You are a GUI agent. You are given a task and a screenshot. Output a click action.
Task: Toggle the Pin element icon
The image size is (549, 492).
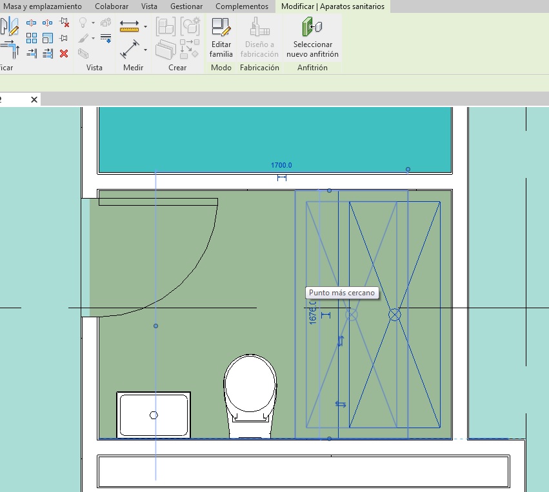[64, 38]
